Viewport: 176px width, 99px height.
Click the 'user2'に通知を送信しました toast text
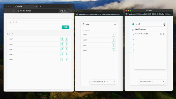pos(99,82)
